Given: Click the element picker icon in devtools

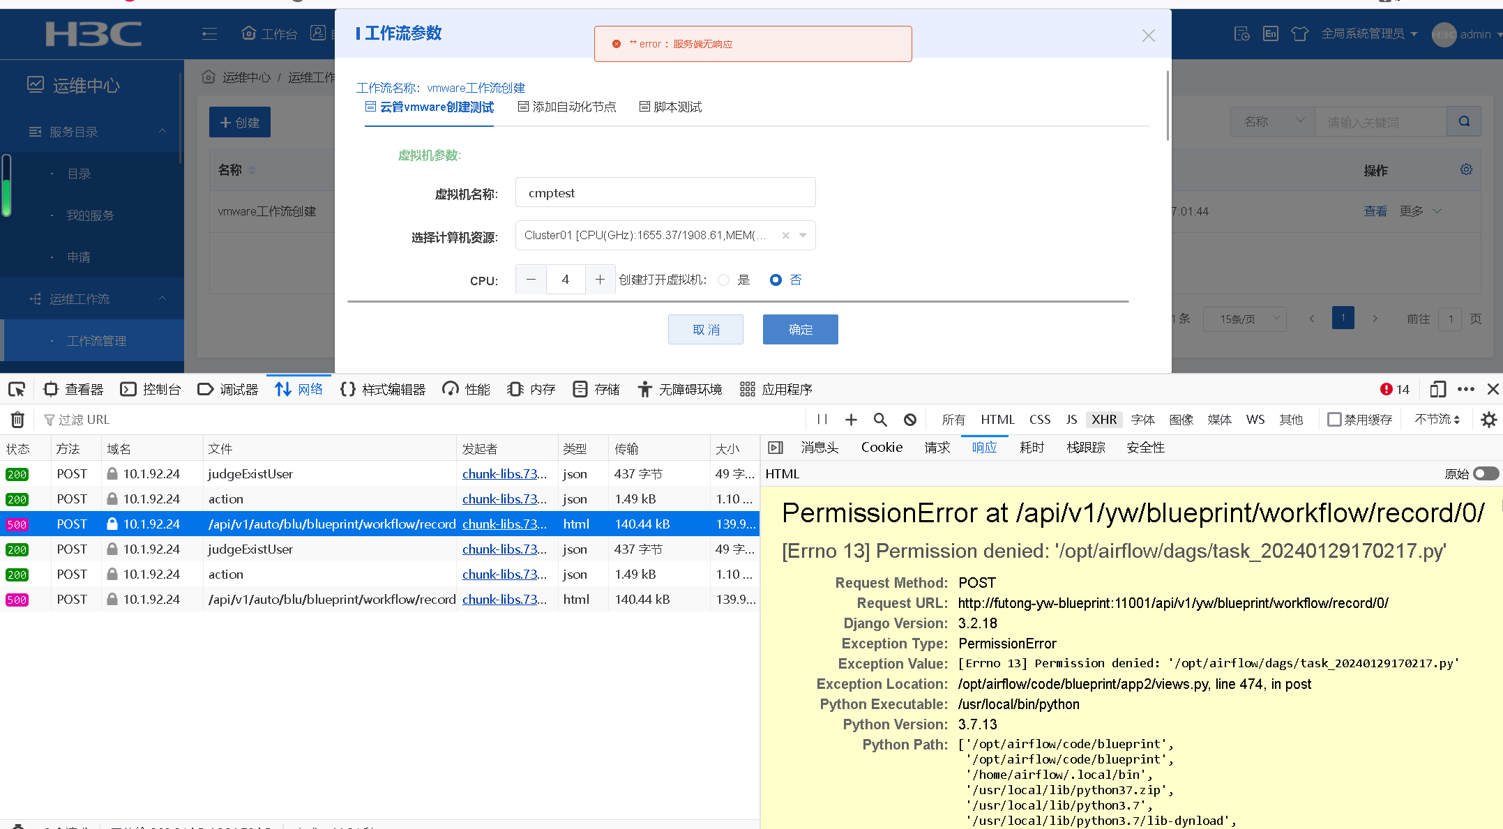Looking at the screenshot, I should (x=17, y=389).
